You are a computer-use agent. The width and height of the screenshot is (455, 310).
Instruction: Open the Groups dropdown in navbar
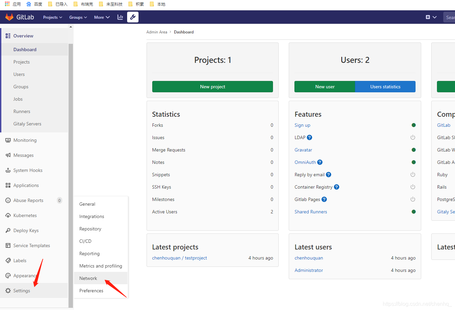point(78,17)
